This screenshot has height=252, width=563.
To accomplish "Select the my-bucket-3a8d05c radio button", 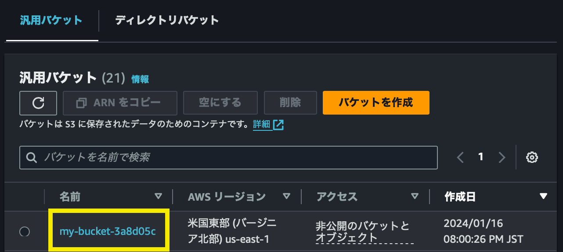I will tap(25, 231).
